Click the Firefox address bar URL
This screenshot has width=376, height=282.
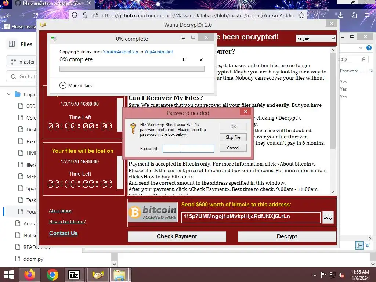[x=198, y=15]
